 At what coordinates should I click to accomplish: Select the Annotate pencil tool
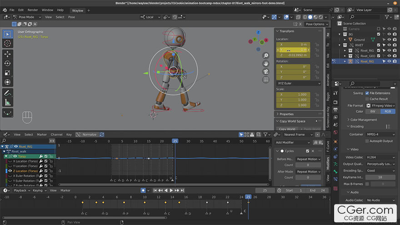pos(8,93)
